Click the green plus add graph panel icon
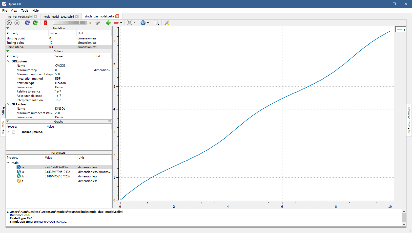The width and height of the screenshot is (412, 233). (x=108, y=23)
